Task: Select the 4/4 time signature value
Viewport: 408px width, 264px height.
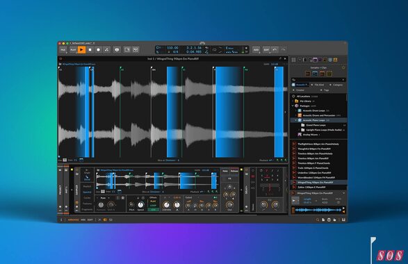Action: pyautogui.click(x=176, y=52)
